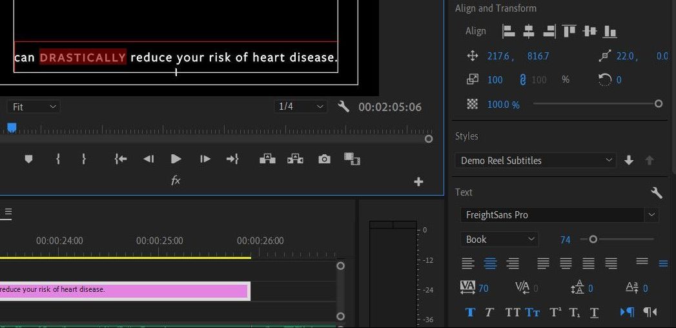Click Align Left in Align and Transform
Image resolution: width=676 pixels, height=328 pixels.
click(509, 31)
